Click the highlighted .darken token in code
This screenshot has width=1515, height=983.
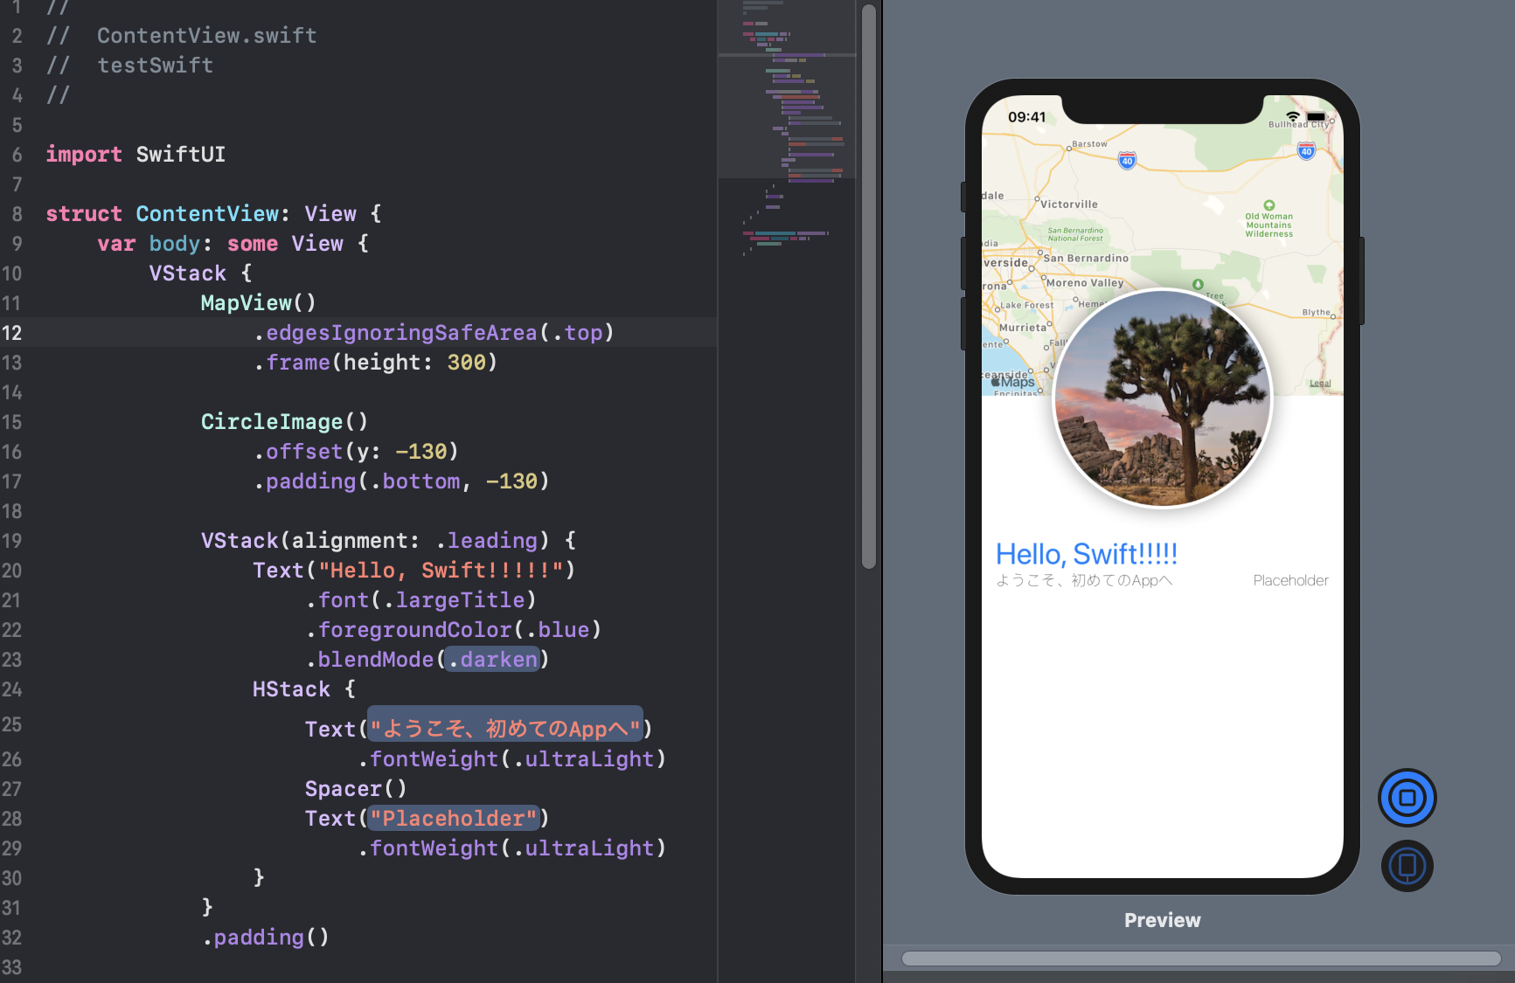492,660
